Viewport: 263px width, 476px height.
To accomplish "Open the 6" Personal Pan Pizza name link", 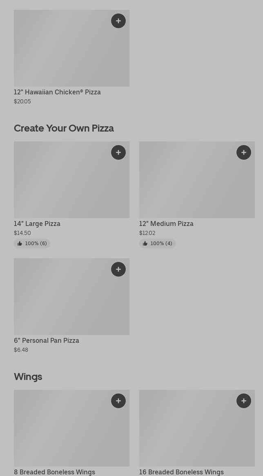I will click(x=47, y=341).
